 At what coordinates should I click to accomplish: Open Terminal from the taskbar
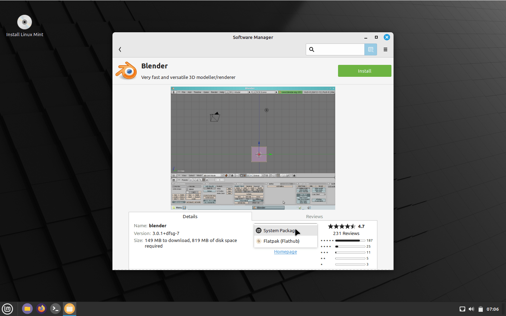56,309
